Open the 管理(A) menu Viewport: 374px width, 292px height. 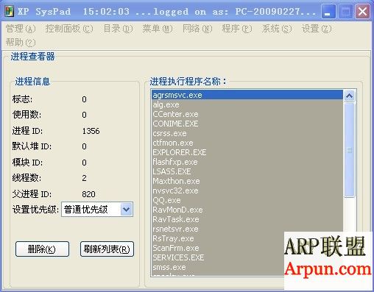tap(21, 29)
